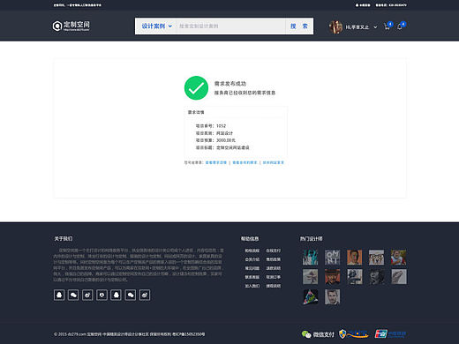
Task: Open the colorful triangle designer thumbnail
Action: coord(311,296)
